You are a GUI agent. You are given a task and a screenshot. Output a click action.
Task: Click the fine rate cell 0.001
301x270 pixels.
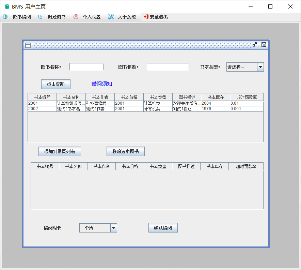tap(247, 109)
